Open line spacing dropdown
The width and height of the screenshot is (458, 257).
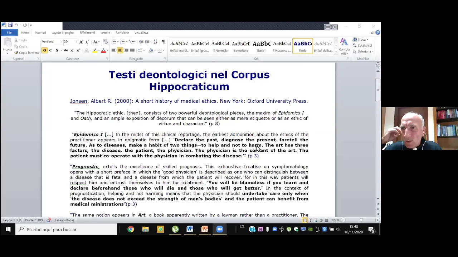(x=141, y=50)
